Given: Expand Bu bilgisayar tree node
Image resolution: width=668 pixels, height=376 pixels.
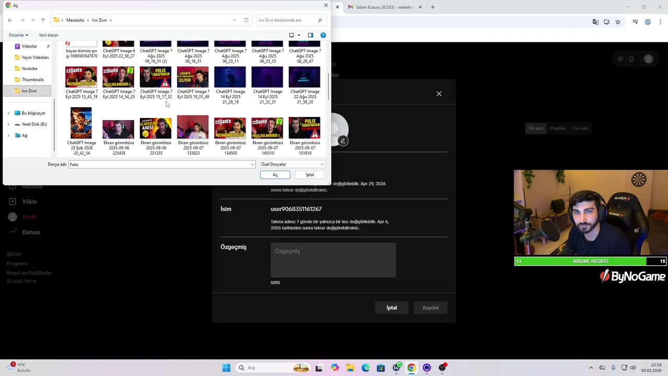Looking at the screenshot, I should pyautogui.click(x=8, y=113).
